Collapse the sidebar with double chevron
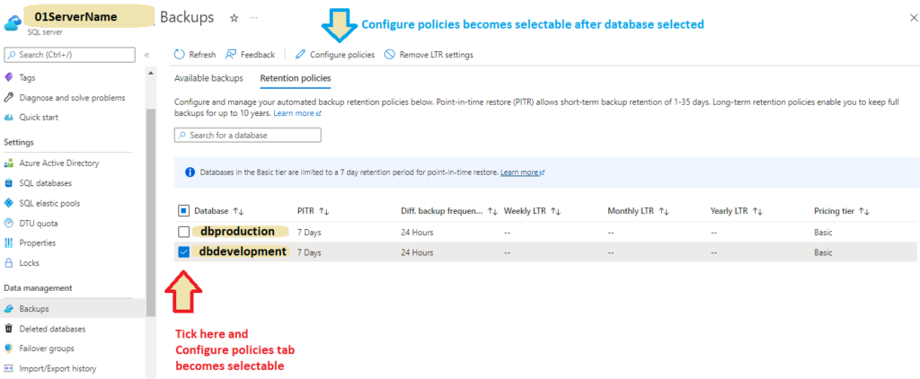Viewport: 920px width, 379px height. tap(146, 55)
